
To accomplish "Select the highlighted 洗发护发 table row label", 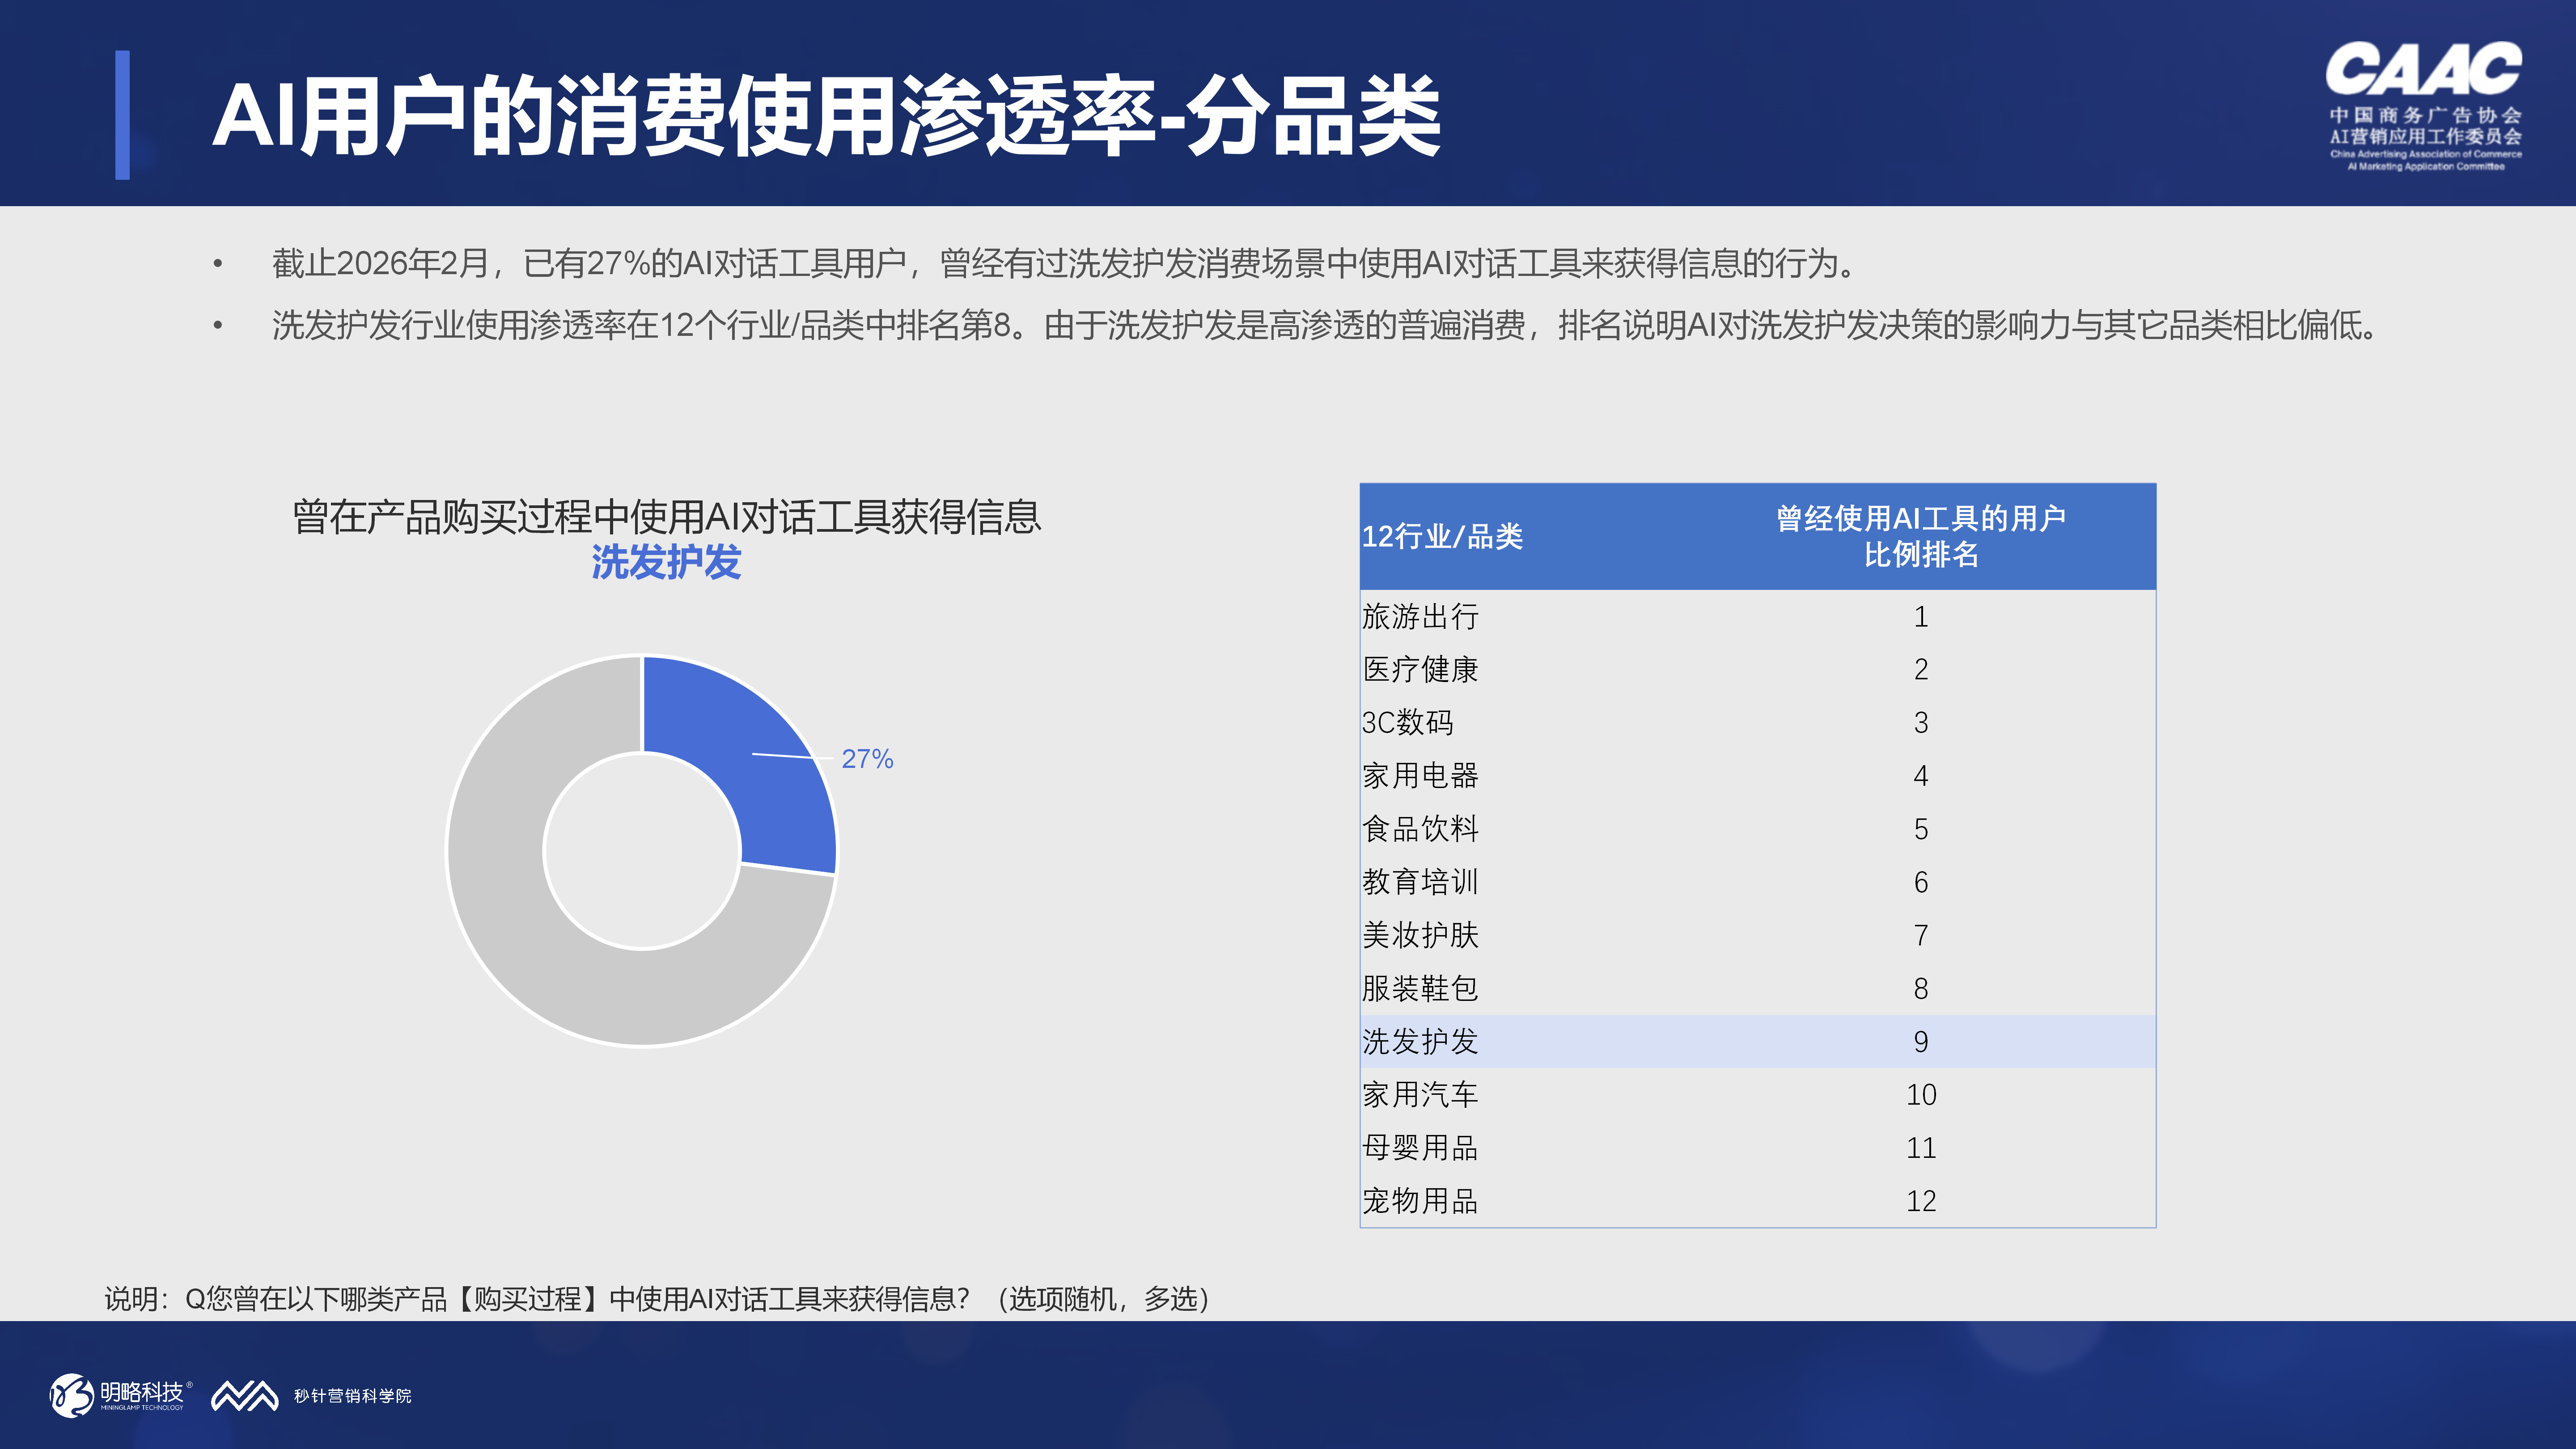I will 1420,1041.
